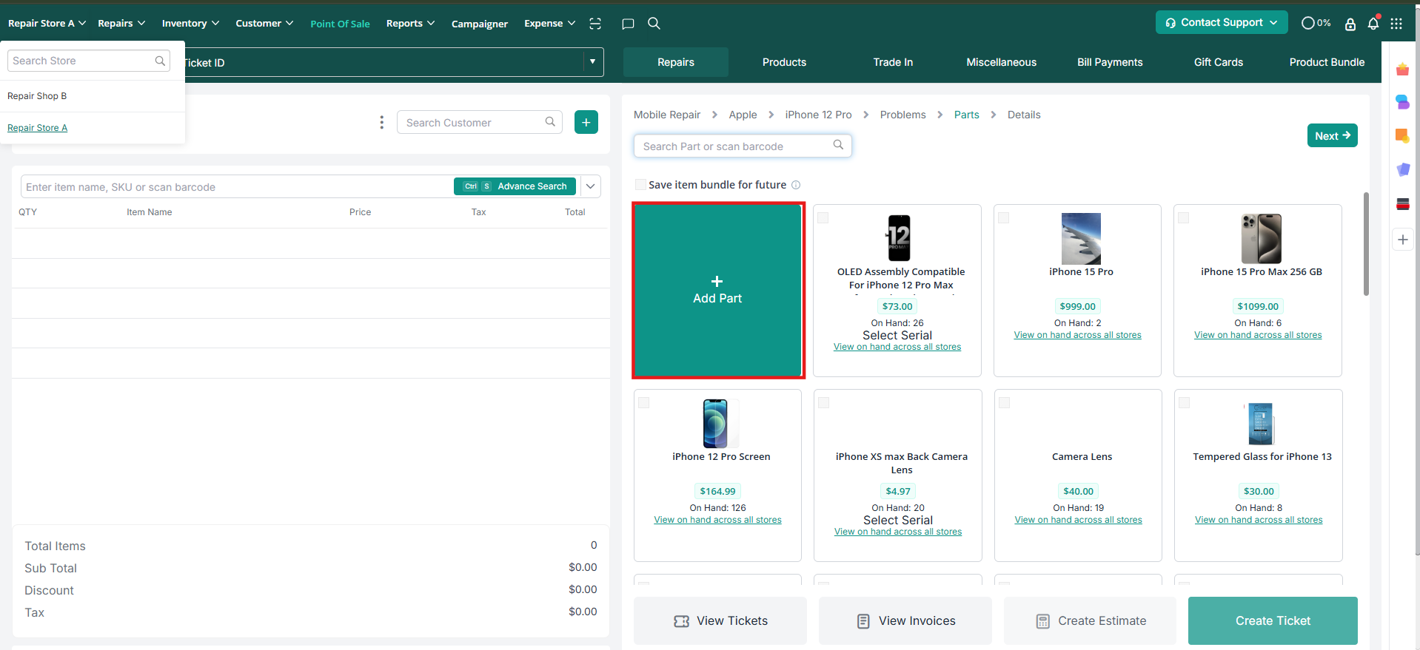Viewport: 1420px width, 650px height.
Task: Click the 0% progress circle indicator
Action: tap(1316, 23)
